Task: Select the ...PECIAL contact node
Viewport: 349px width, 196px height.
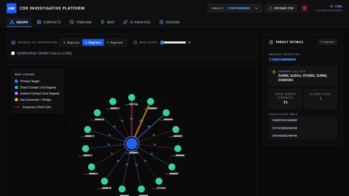Action: (x=132, y=97)
